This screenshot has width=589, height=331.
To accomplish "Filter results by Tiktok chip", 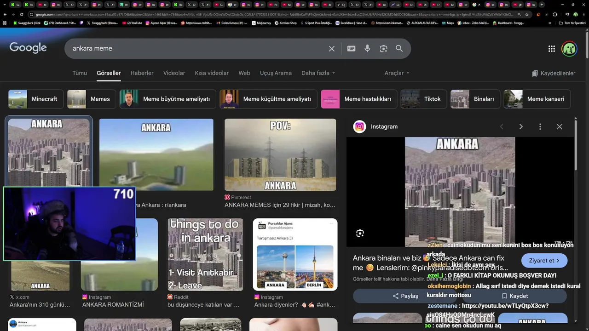I will [x=423, y=99].
